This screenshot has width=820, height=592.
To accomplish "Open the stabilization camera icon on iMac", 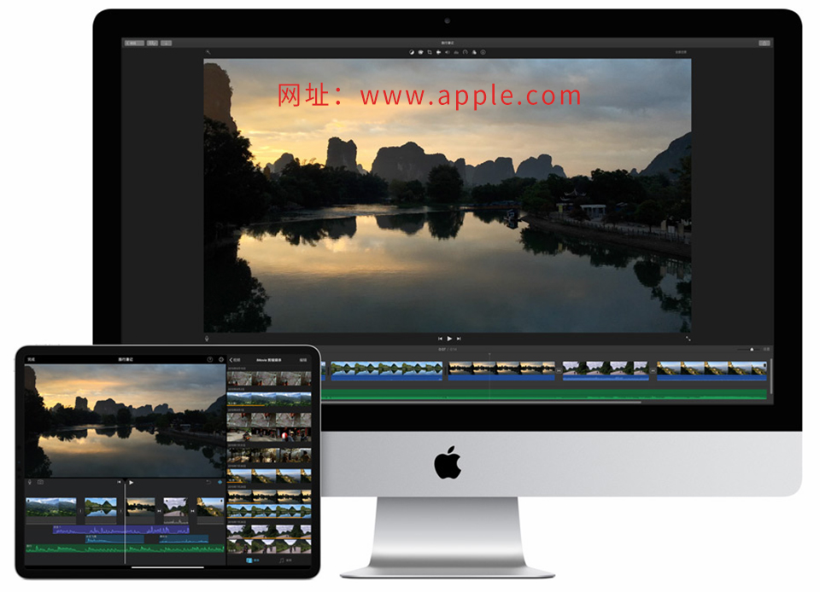I will click(438, 52).
